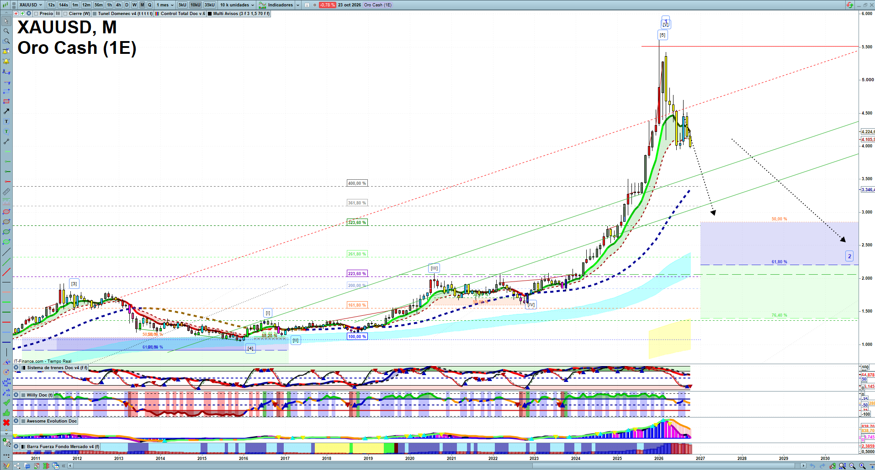Screen dimensions: 875x470
Task: Select the rounded alert bell tool
Action: click(6, 61)
